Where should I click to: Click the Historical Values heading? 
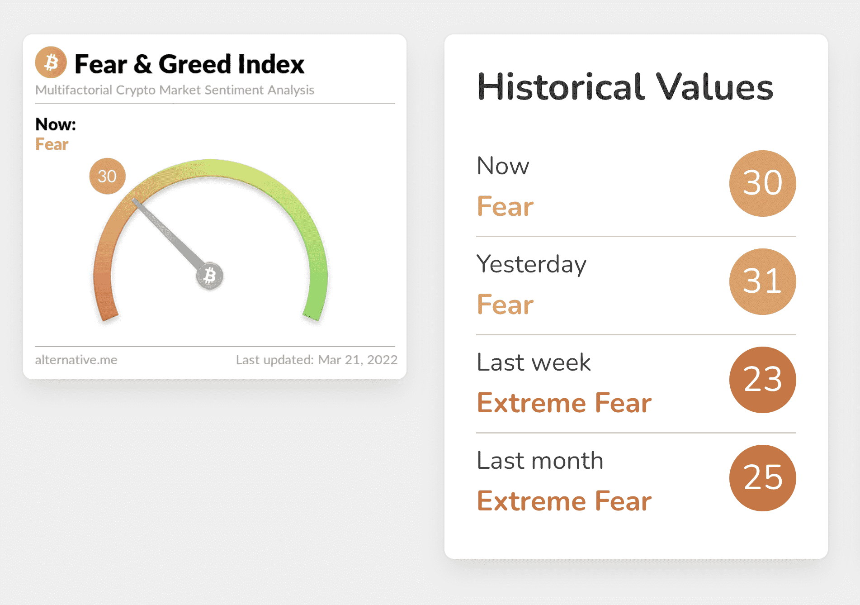tap(625, 87)
